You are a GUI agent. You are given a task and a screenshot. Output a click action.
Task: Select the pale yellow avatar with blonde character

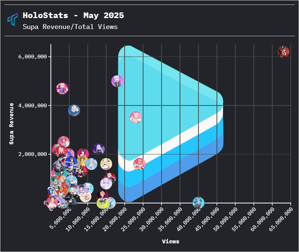point(106,164)
